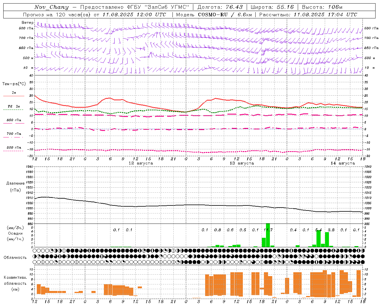This screenshot has width=380, height=304.
Task: Select the Тем-ра(°C) temperature panel label
Action: click(14, 84)
